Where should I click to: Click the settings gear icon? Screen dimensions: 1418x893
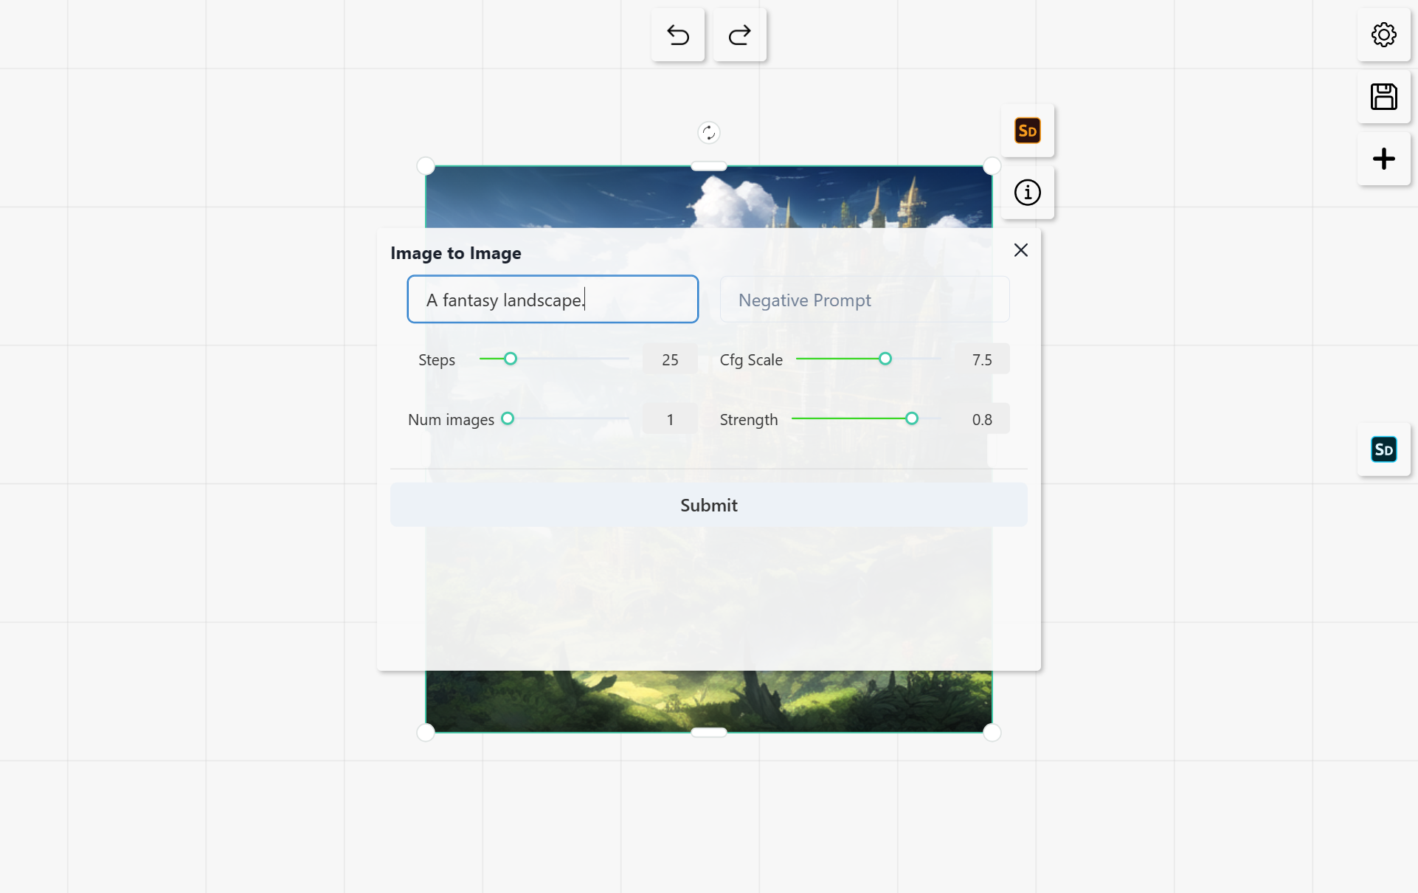1384,34
